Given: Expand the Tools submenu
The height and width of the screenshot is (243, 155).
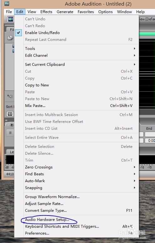Looking at the screenshot, I should pos(81,49).
